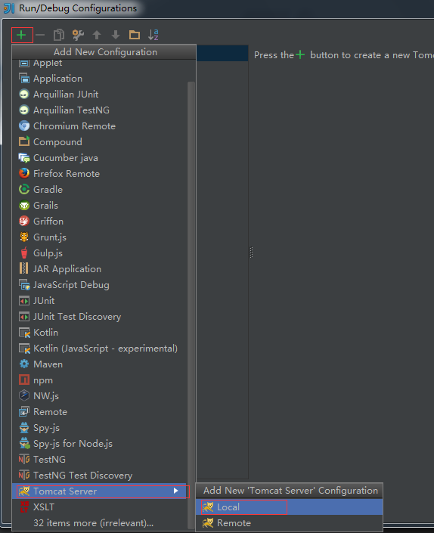Click the Grunt.js icon
The height and width of the screenshot is (533, 434).
click(23, 237)
